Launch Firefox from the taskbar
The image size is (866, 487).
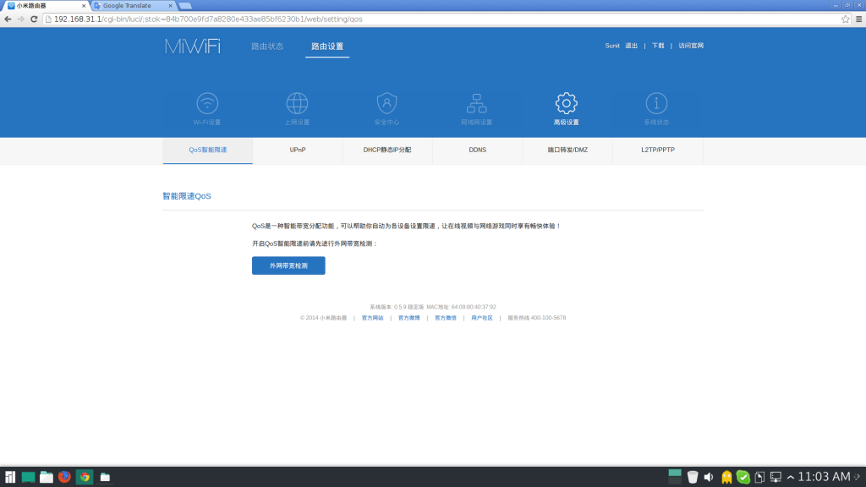pos(64,477)
